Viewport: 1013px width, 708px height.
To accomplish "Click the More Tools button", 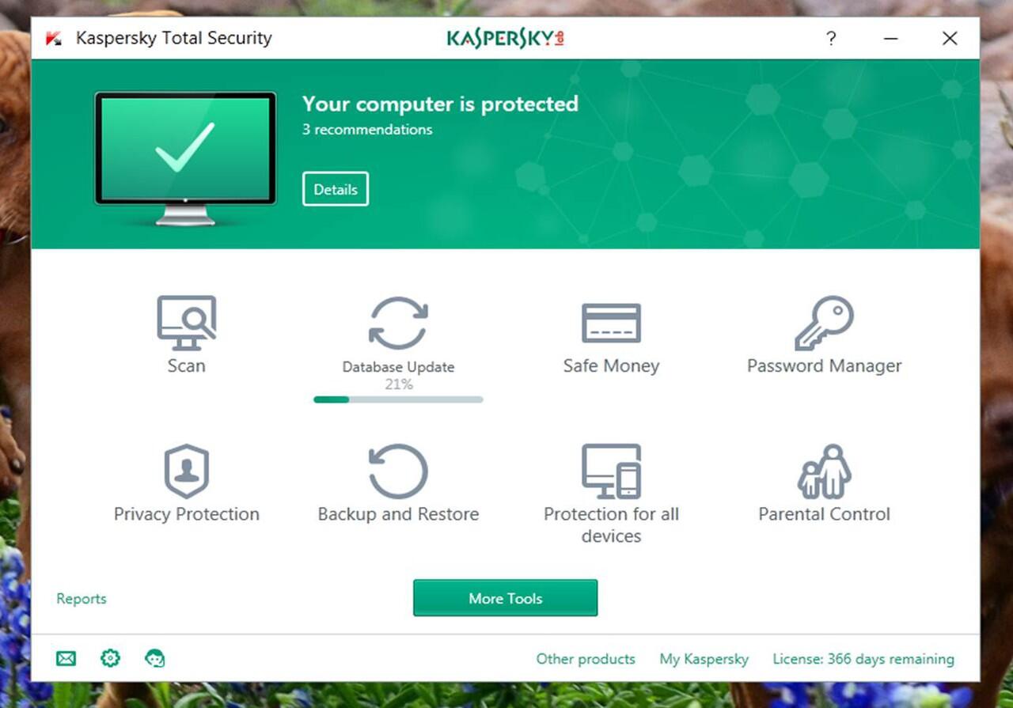I will tap(505, 598).
